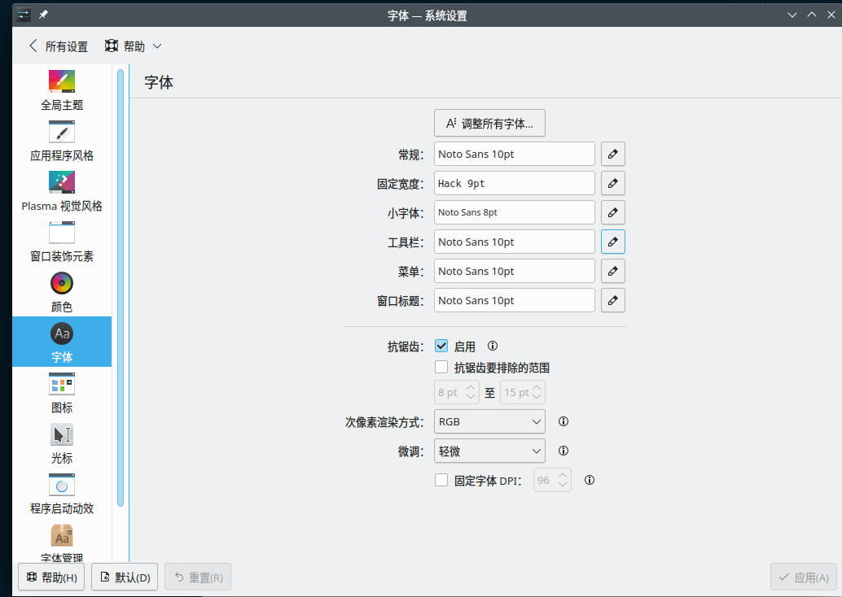Show info for 次像素渲染方式 setting
Image resolution: width=842 pixels, height=597 pixels.
(564, 421)
